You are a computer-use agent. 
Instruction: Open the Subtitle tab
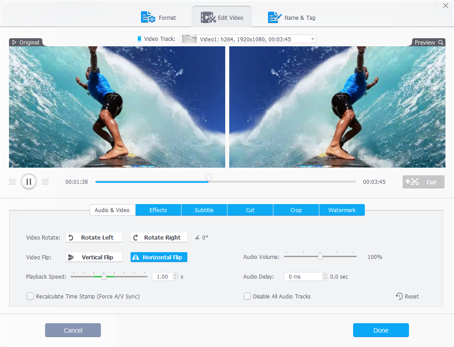tap(204, 210)
